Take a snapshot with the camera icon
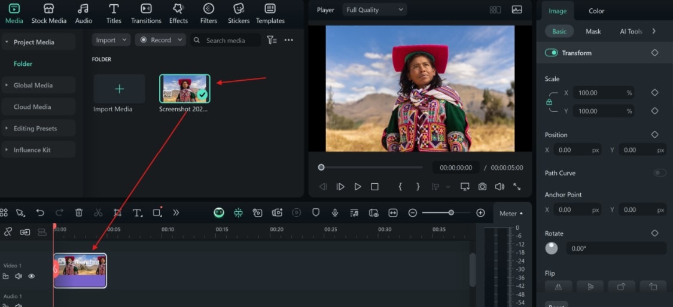 pyautogui.click(x=482, y=187)
